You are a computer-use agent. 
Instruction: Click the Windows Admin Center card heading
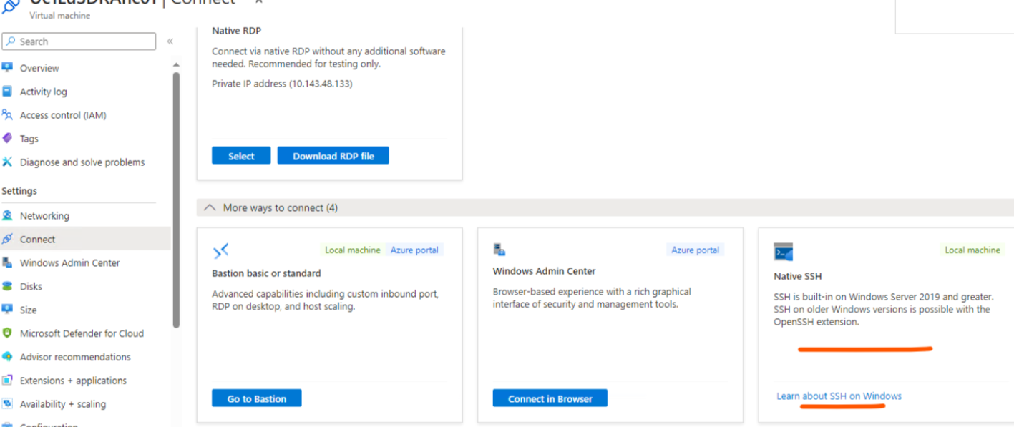click(544, 271)
